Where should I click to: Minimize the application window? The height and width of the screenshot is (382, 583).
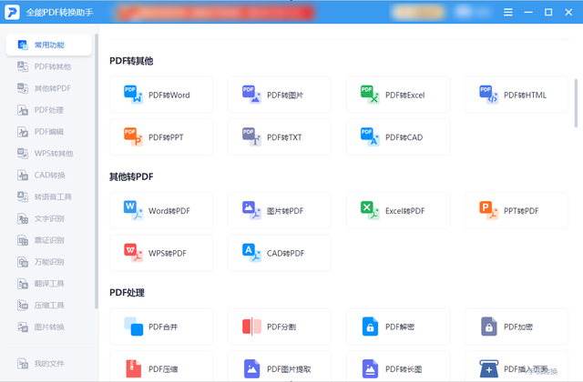tap(528, 12)
